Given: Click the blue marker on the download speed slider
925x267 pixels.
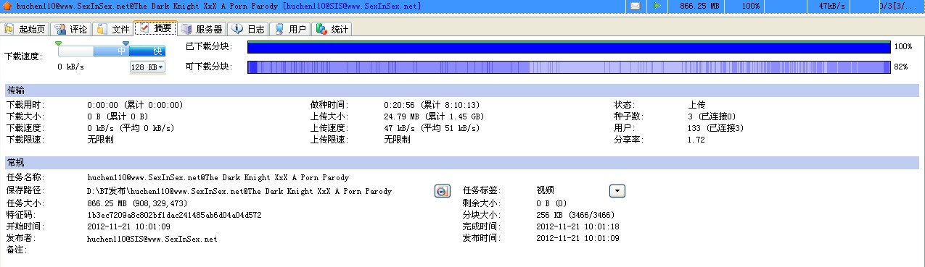Looking at the screenshot, I should coord(126,43).
